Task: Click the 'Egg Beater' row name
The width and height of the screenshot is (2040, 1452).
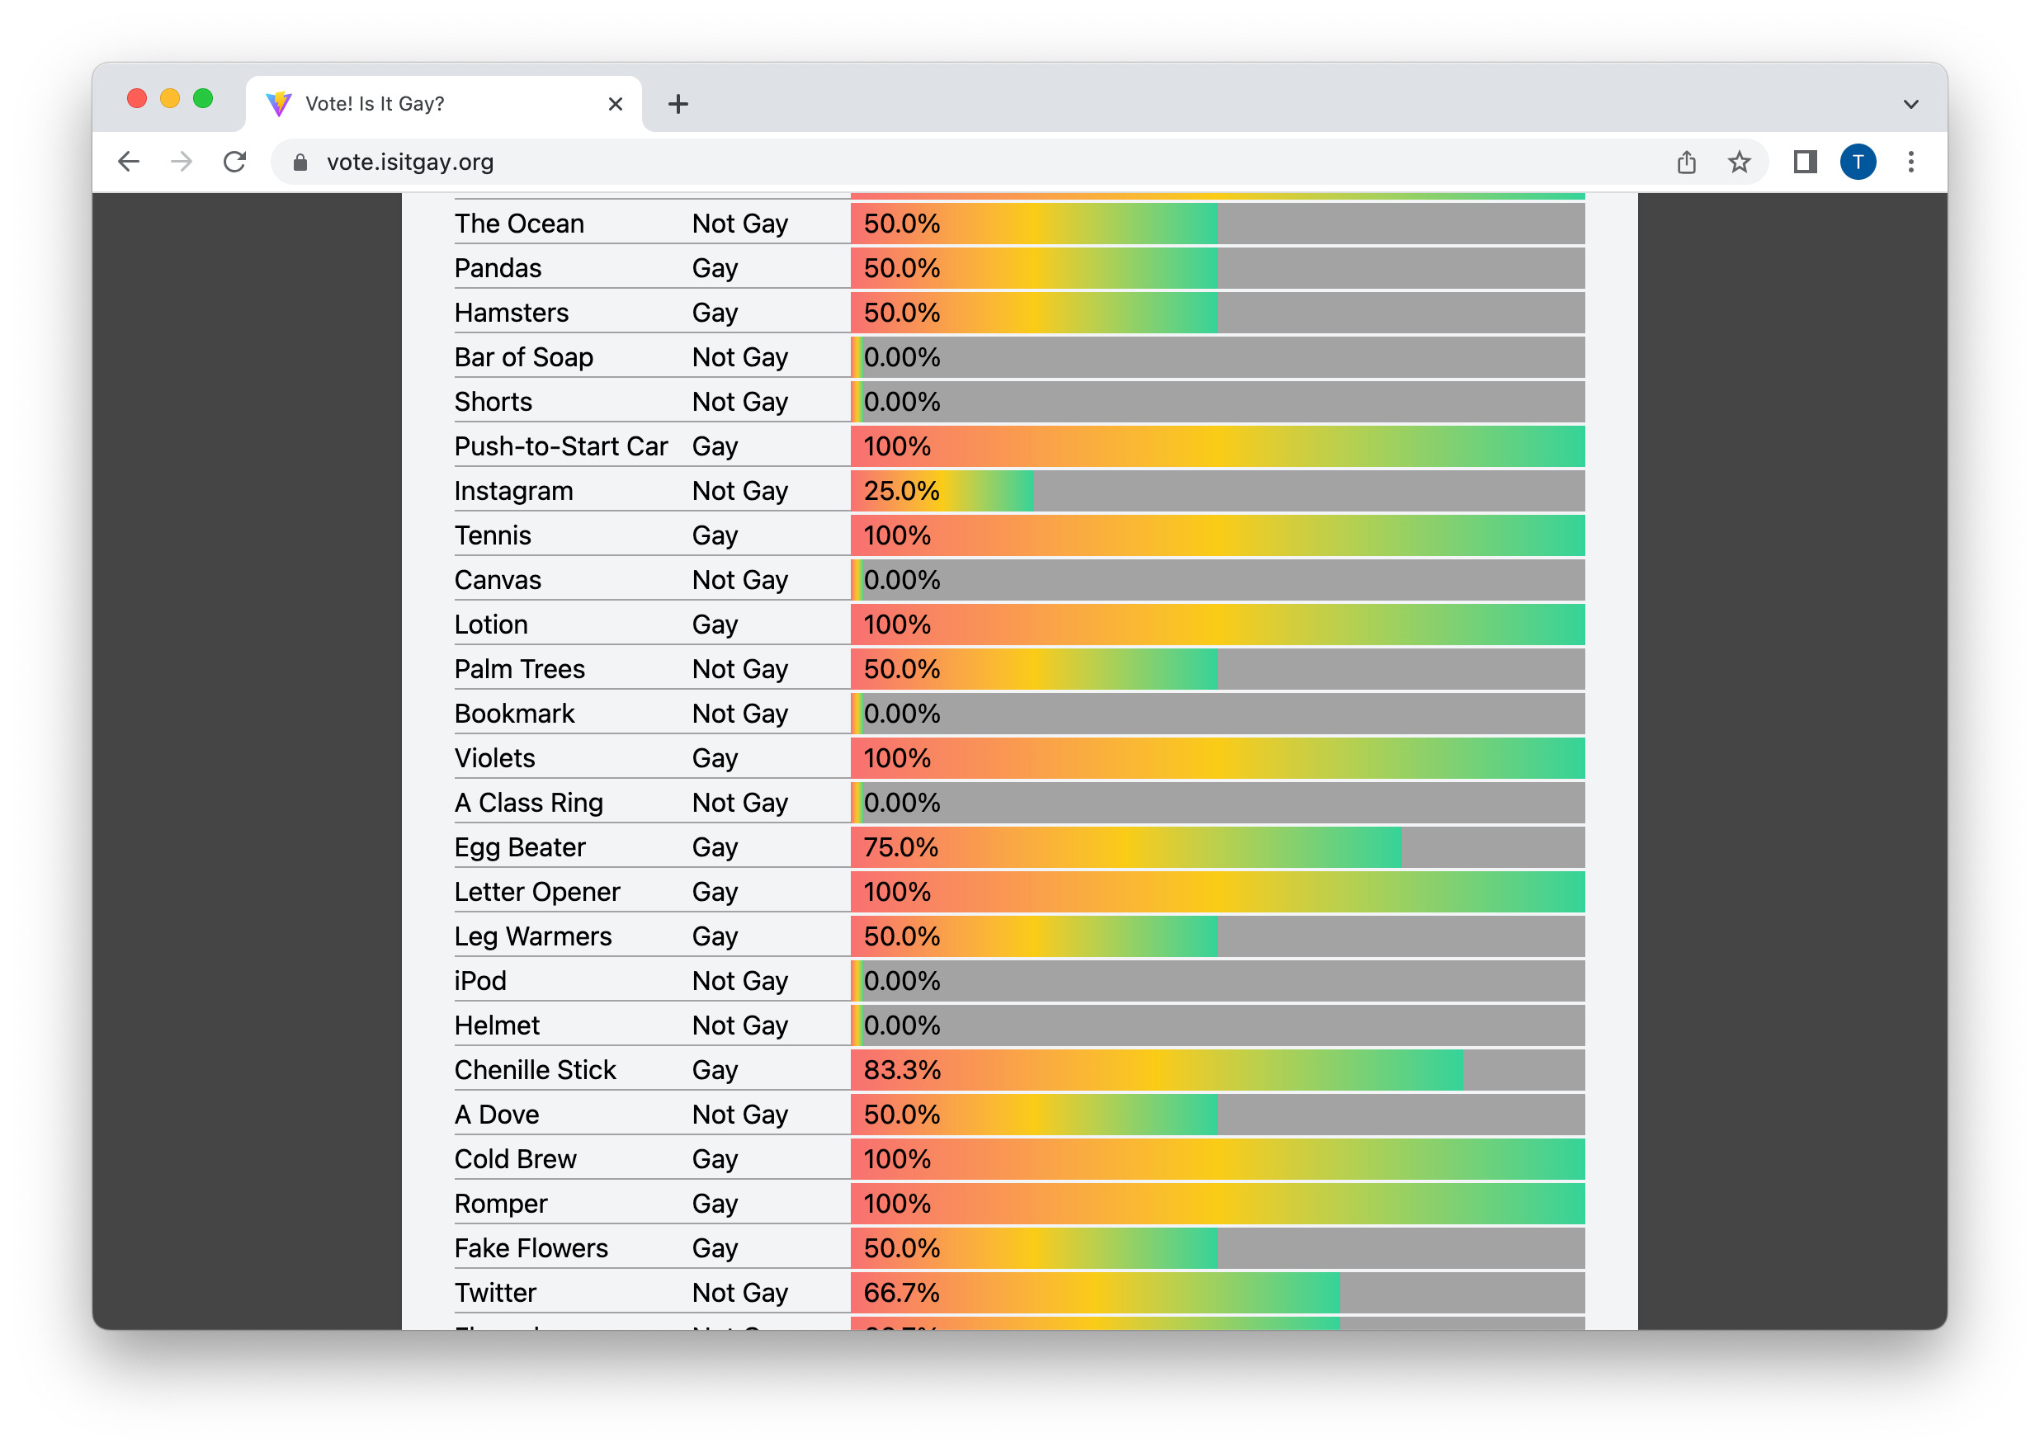Action: tap(520, 847)
